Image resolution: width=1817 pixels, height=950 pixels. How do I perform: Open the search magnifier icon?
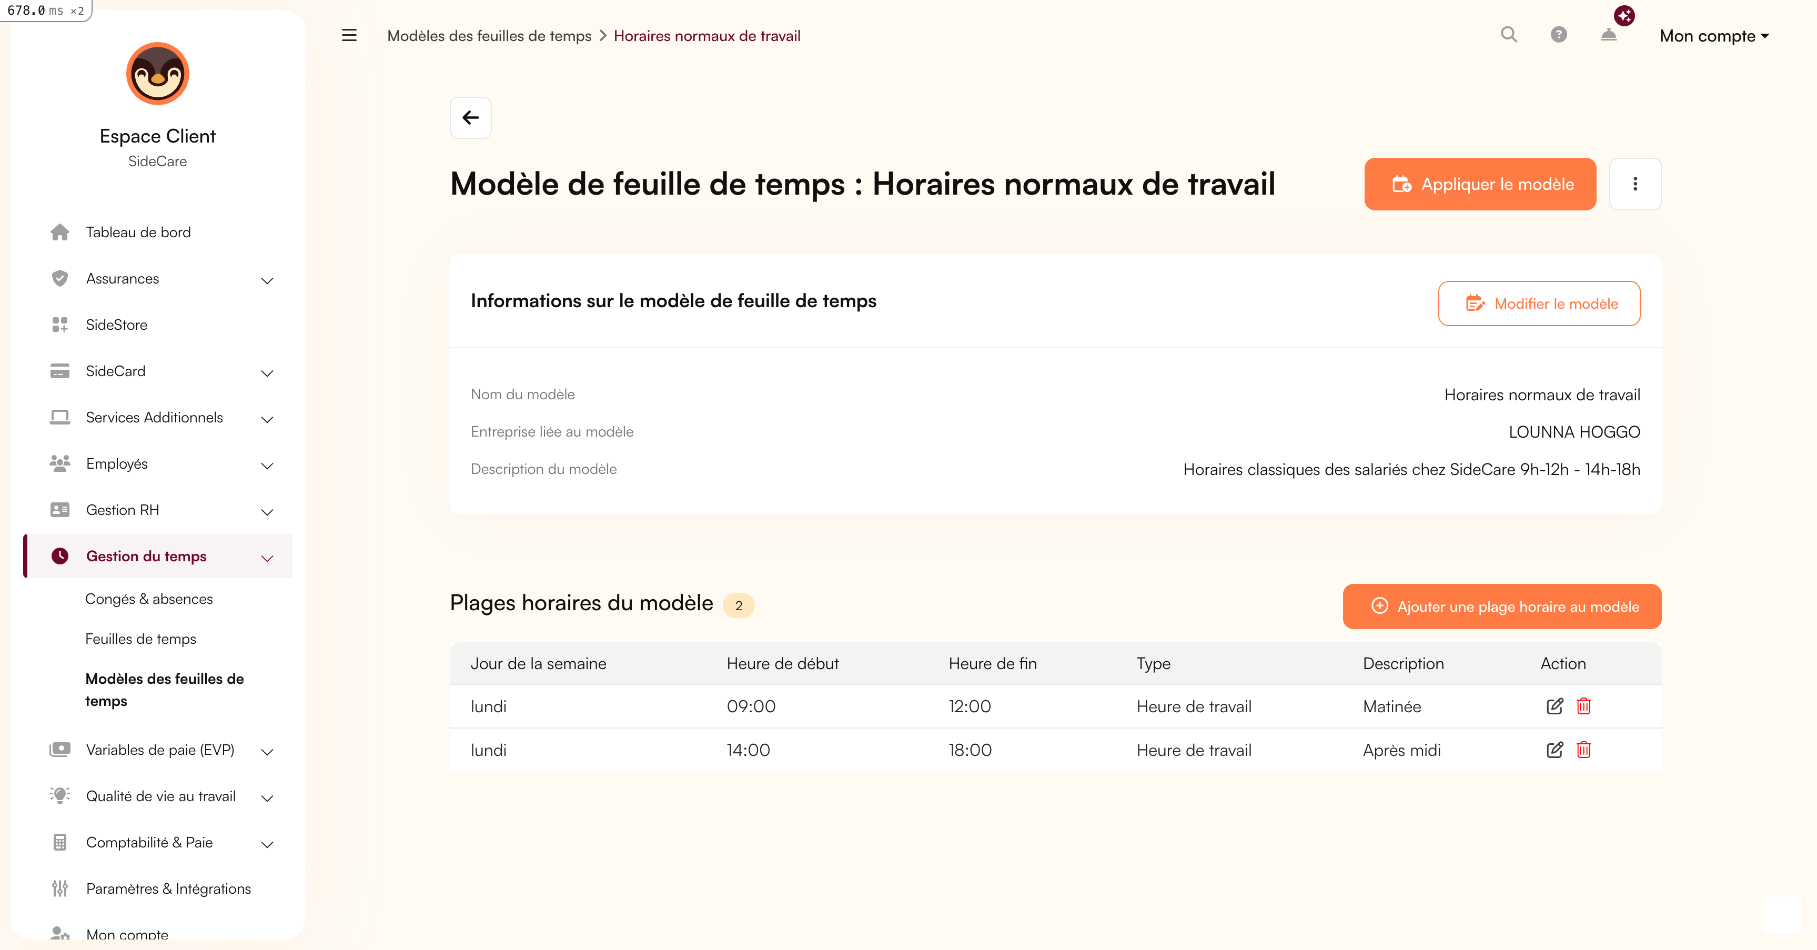tap(1508, 35)
